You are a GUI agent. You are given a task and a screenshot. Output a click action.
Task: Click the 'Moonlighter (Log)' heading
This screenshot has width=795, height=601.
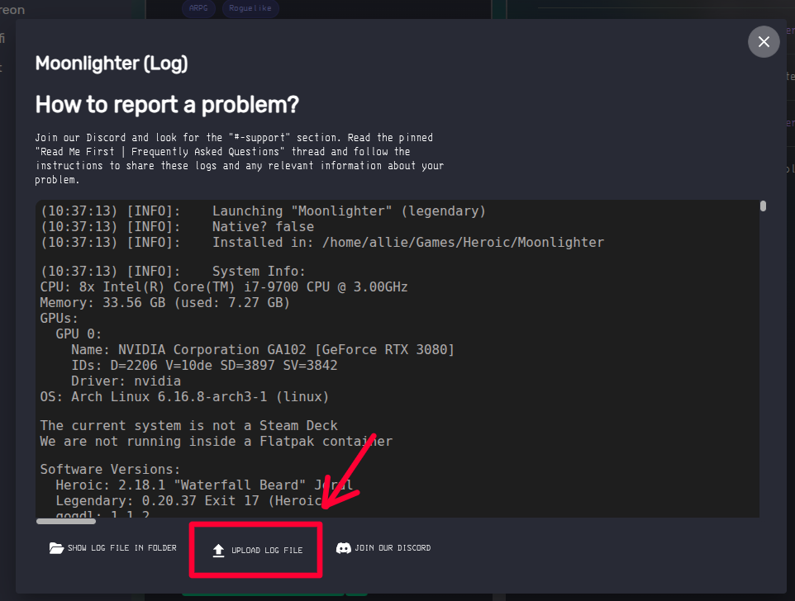112,64
